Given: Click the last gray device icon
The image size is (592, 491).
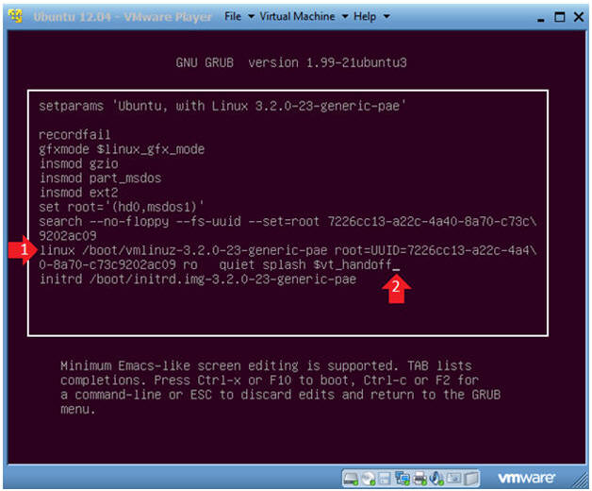Looking at the screenshot, I should 470,479.
